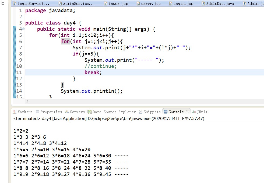
Task: Switch to error.jsp editor tab
Action: [x=149, y=4]
